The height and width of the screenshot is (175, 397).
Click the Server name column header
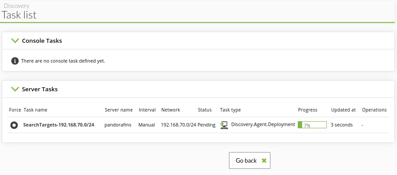tap(119, 110)
